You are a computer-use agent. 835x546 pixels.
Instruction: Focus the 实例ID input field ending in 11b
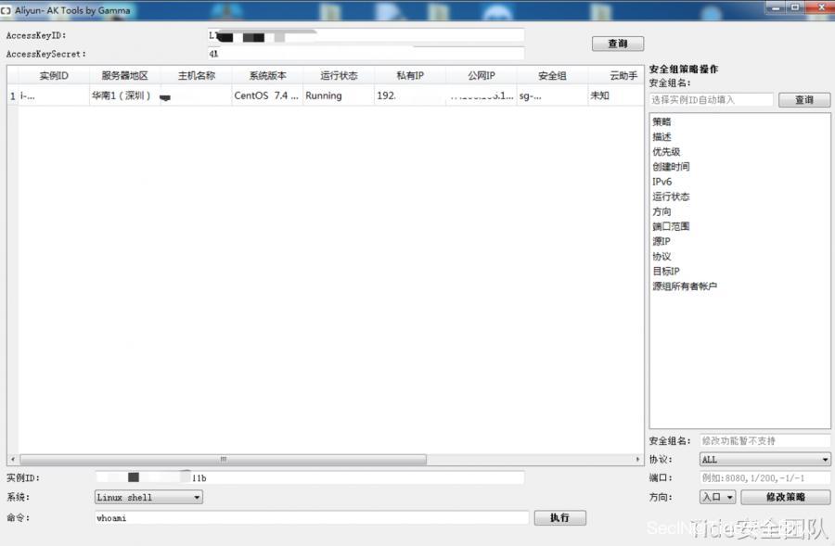tap(309, 478)
